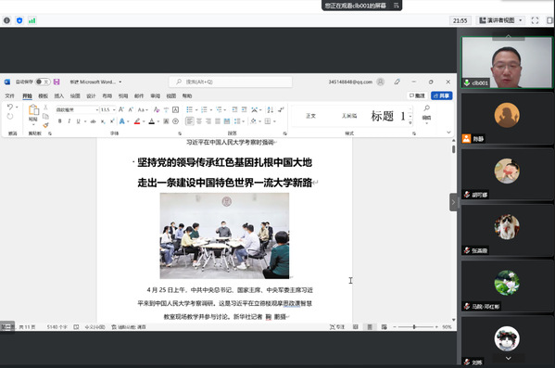Click the Italic formatting icon
The width and height of the screenshot is (555, 368).
coord(69,121)
